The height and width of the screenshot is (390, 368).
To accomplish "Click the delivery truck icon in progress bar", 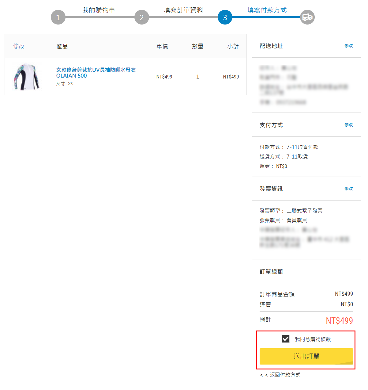I will tap(307, 17).
